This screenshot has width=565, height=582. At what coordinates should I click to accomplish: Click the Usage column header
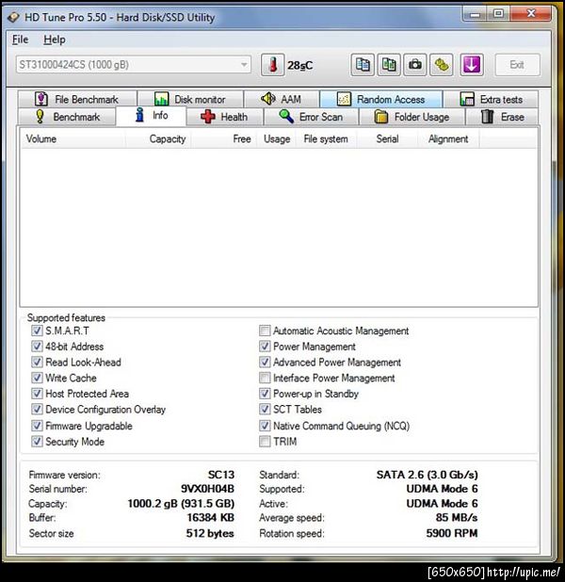276,138
